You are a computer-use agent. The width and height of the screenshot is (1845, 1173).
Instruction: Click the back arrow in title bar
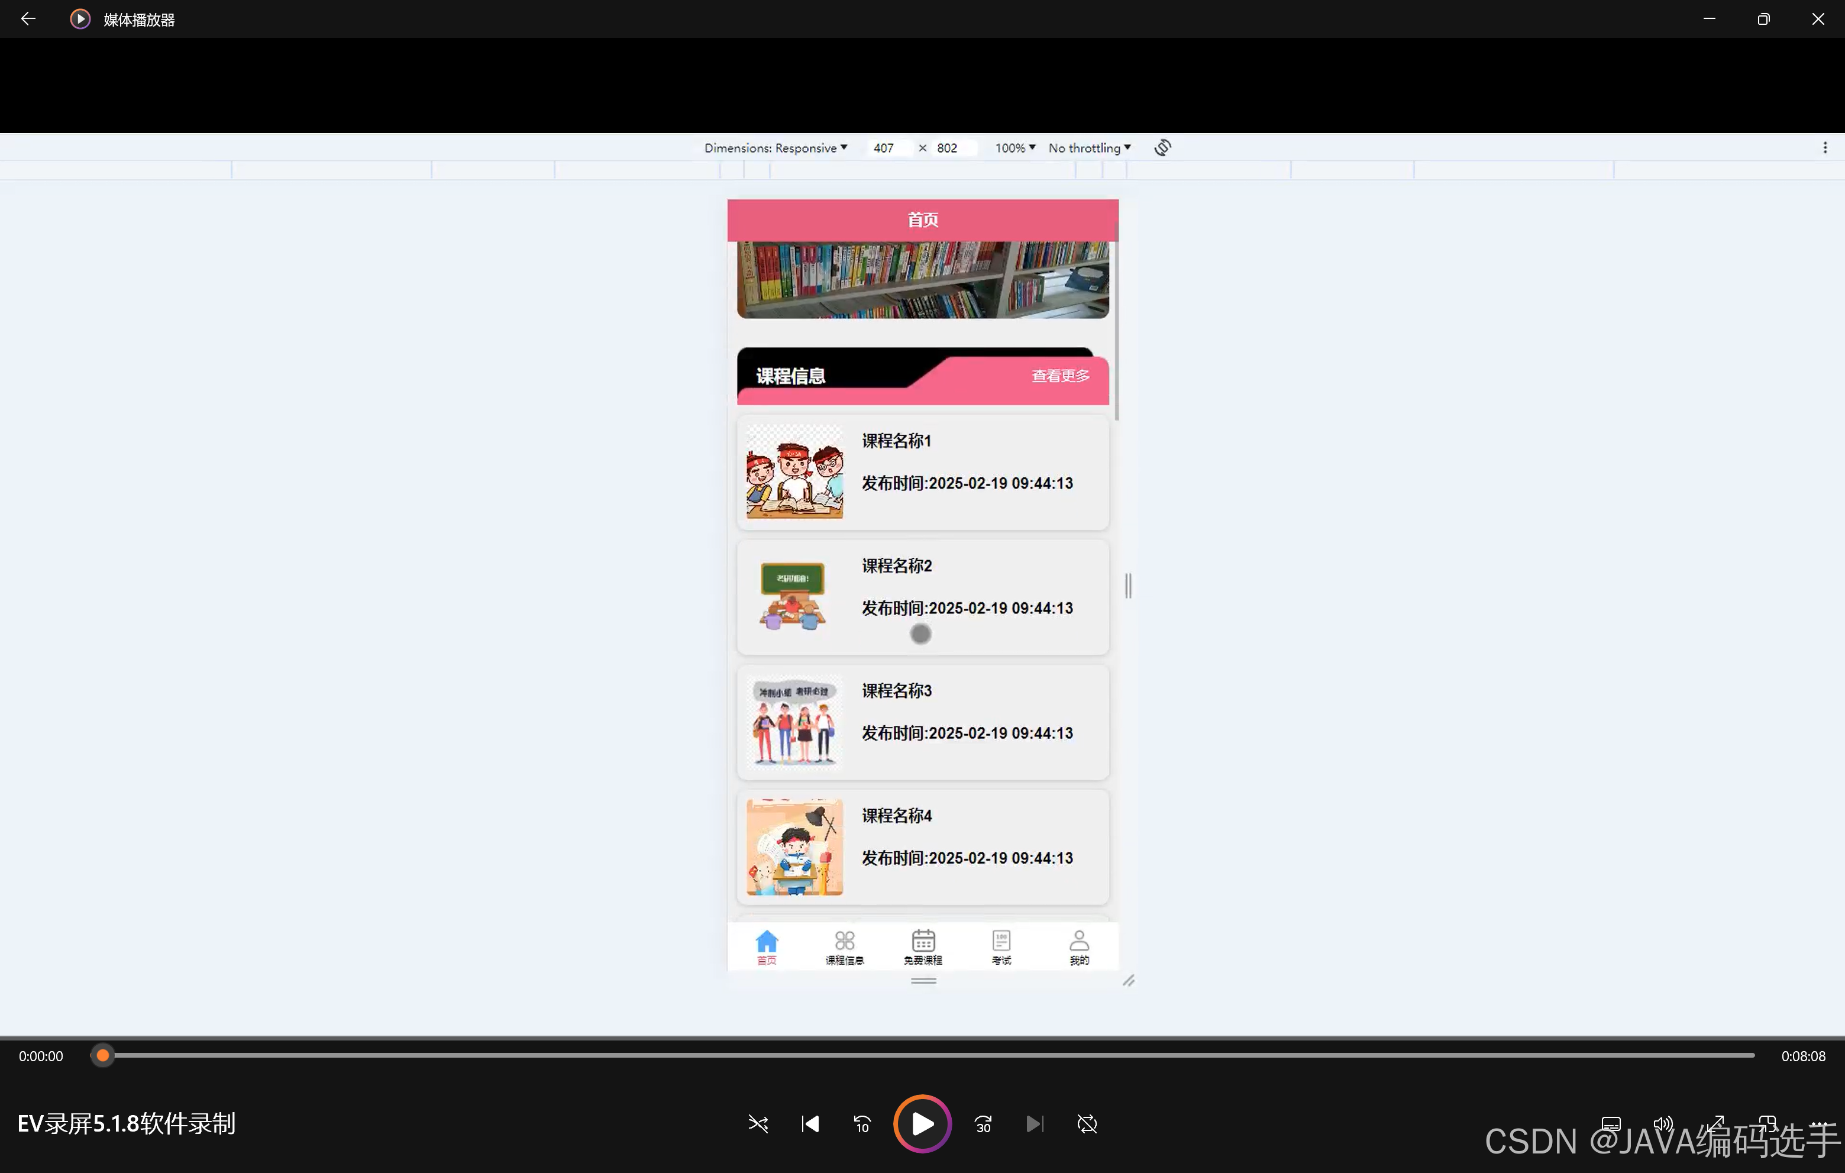tap(28, 19)
